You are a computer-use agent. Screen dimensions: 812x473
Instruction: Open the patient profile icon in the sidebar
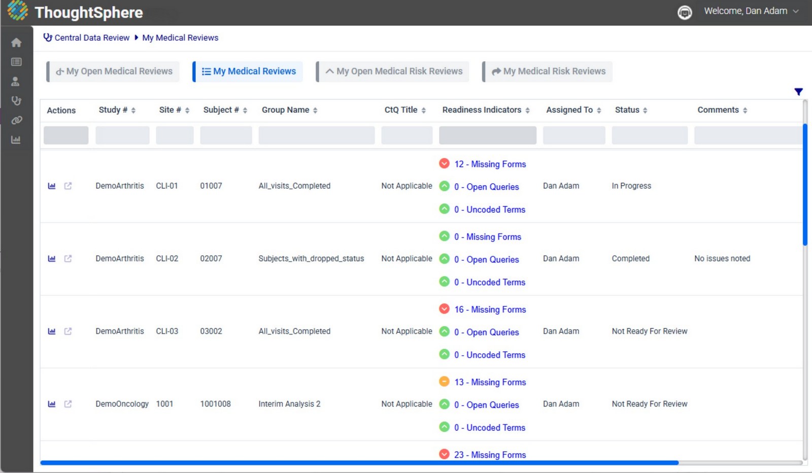click(x=16, y=81)
